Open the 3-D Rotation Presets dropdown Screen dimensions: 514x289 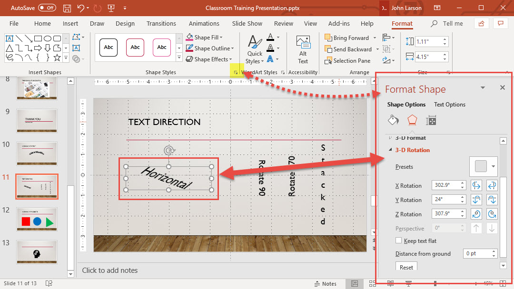coord(484,166)
